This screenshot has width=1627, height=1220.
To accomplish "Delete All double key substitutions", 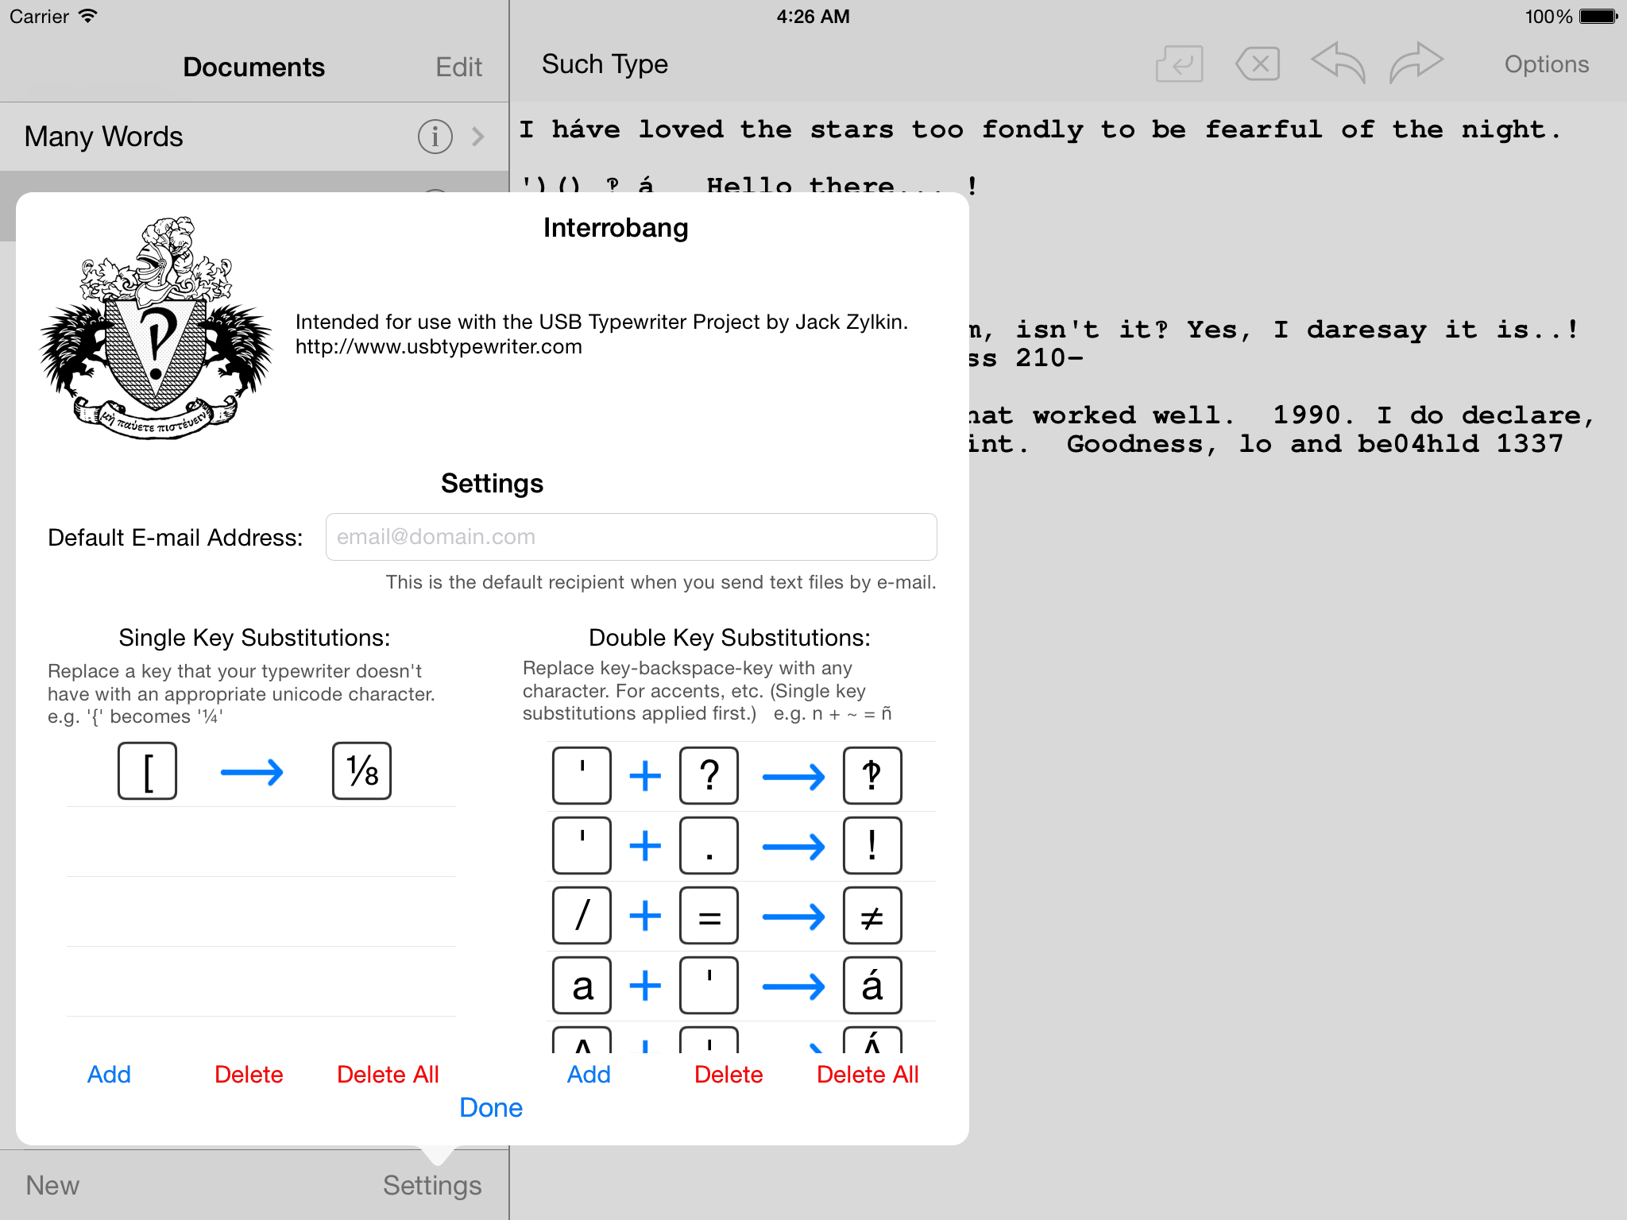I will [868, 1075].
